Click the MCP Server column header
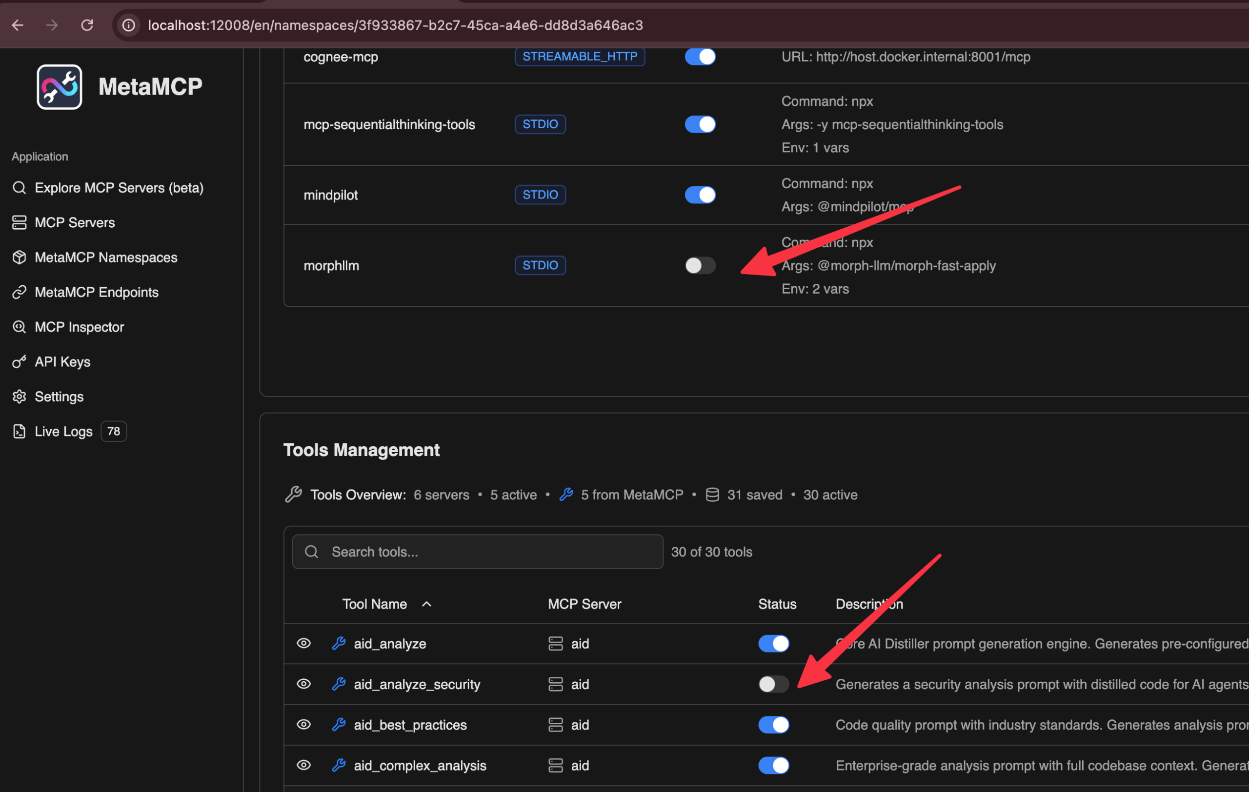The image size is (1249, 792). tap(584, 604)
